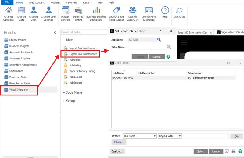Click Cancel in Export Job Selection dialog
Viewport: 244px width, 158px height.
(156, 57)
